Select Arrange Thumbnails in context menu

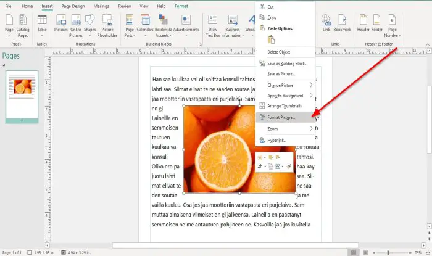tap(285, 106)
